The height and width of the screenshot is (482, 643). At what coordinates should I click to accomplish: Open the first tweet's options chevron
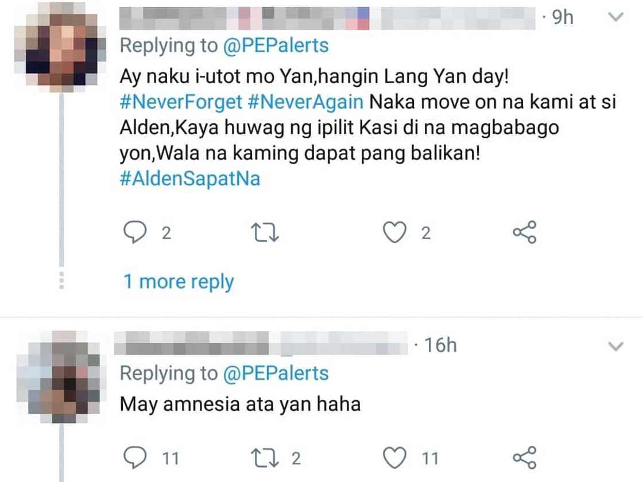click(x=615, y=17)
